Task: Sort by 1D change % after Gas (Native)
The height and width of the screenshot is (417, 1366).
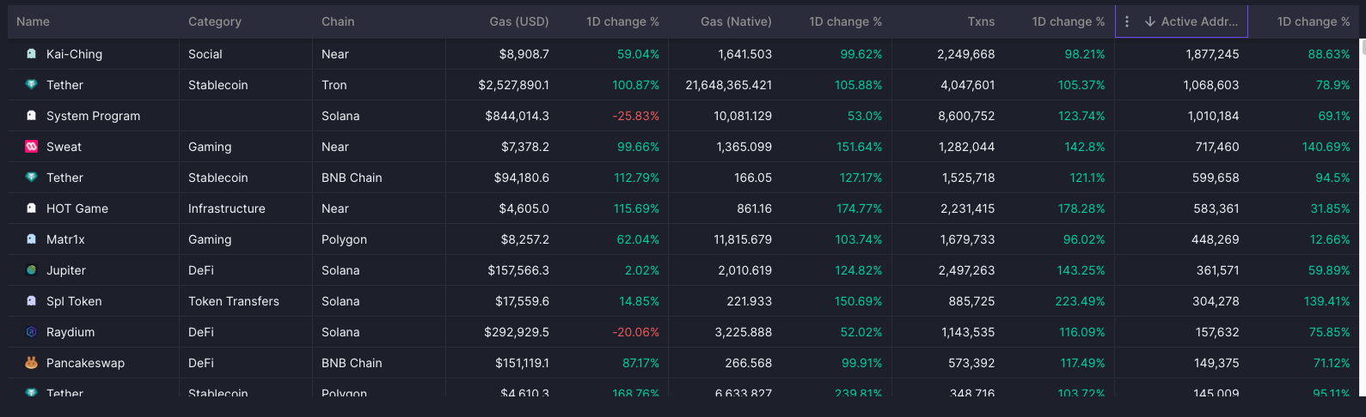Action: click(x=845, y=21)
